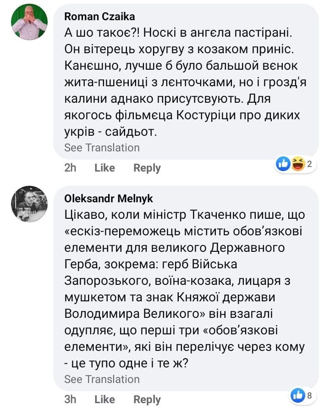Image resolution: width=330 pixels, height=416 pixels.
Task: Like Oleksandr Melnyk's comment
Action: click(104, 399)
